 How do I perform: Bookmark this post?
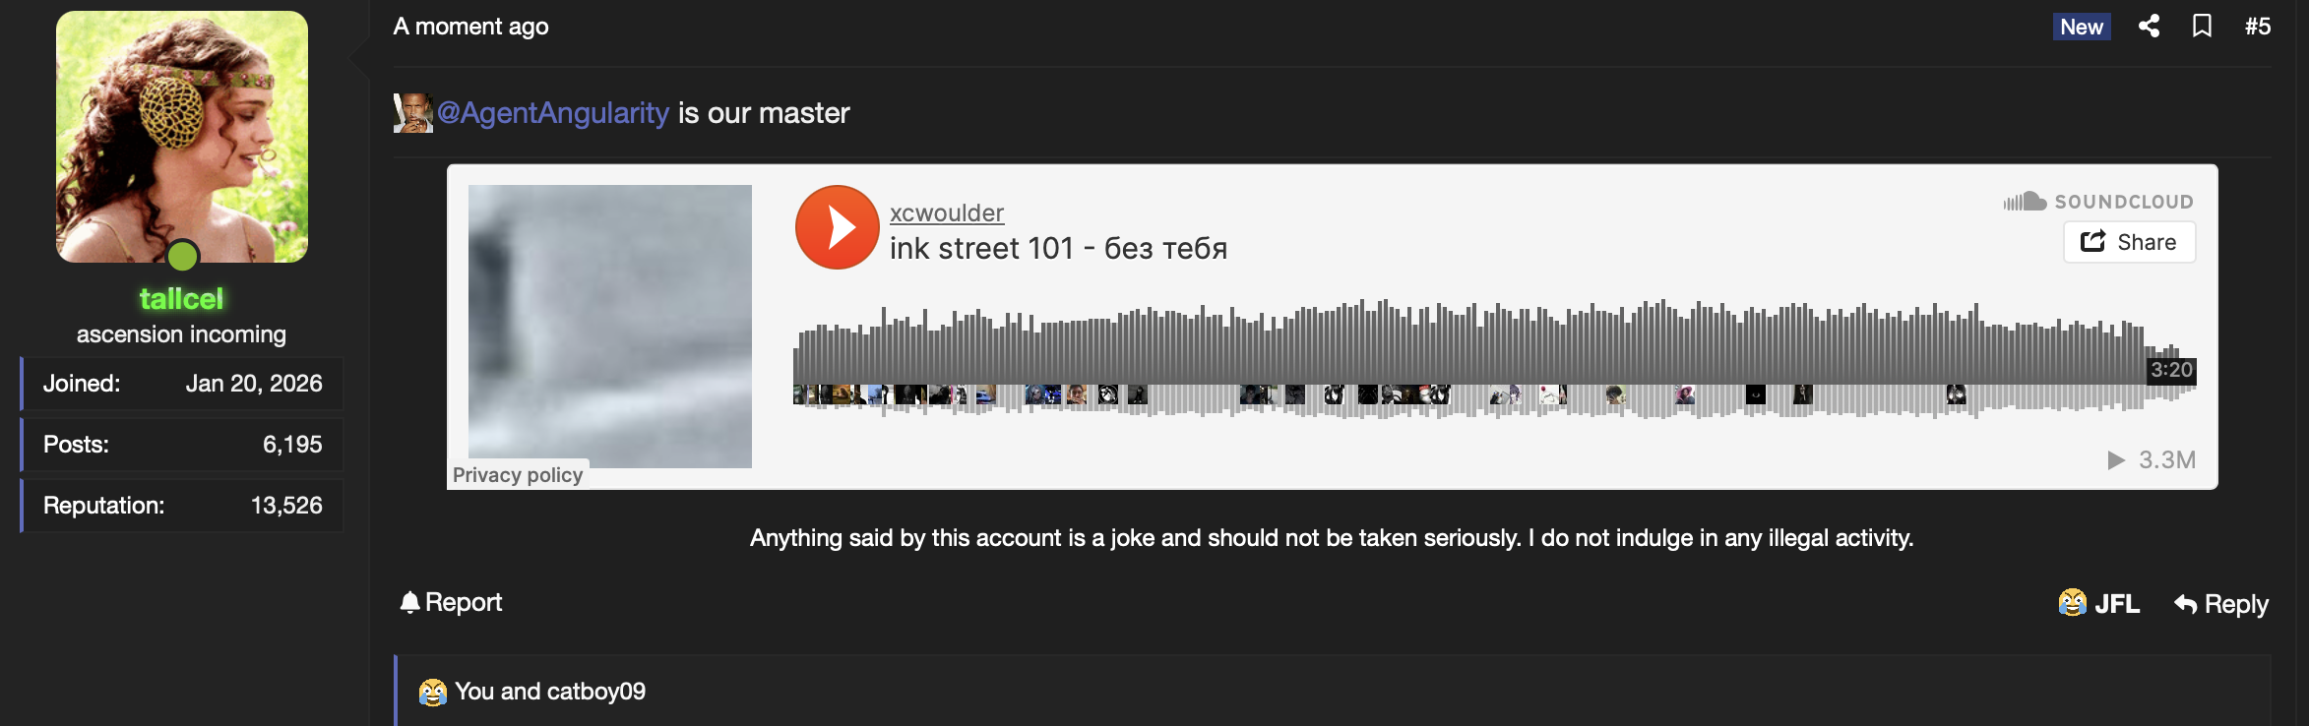(2202, 27)
